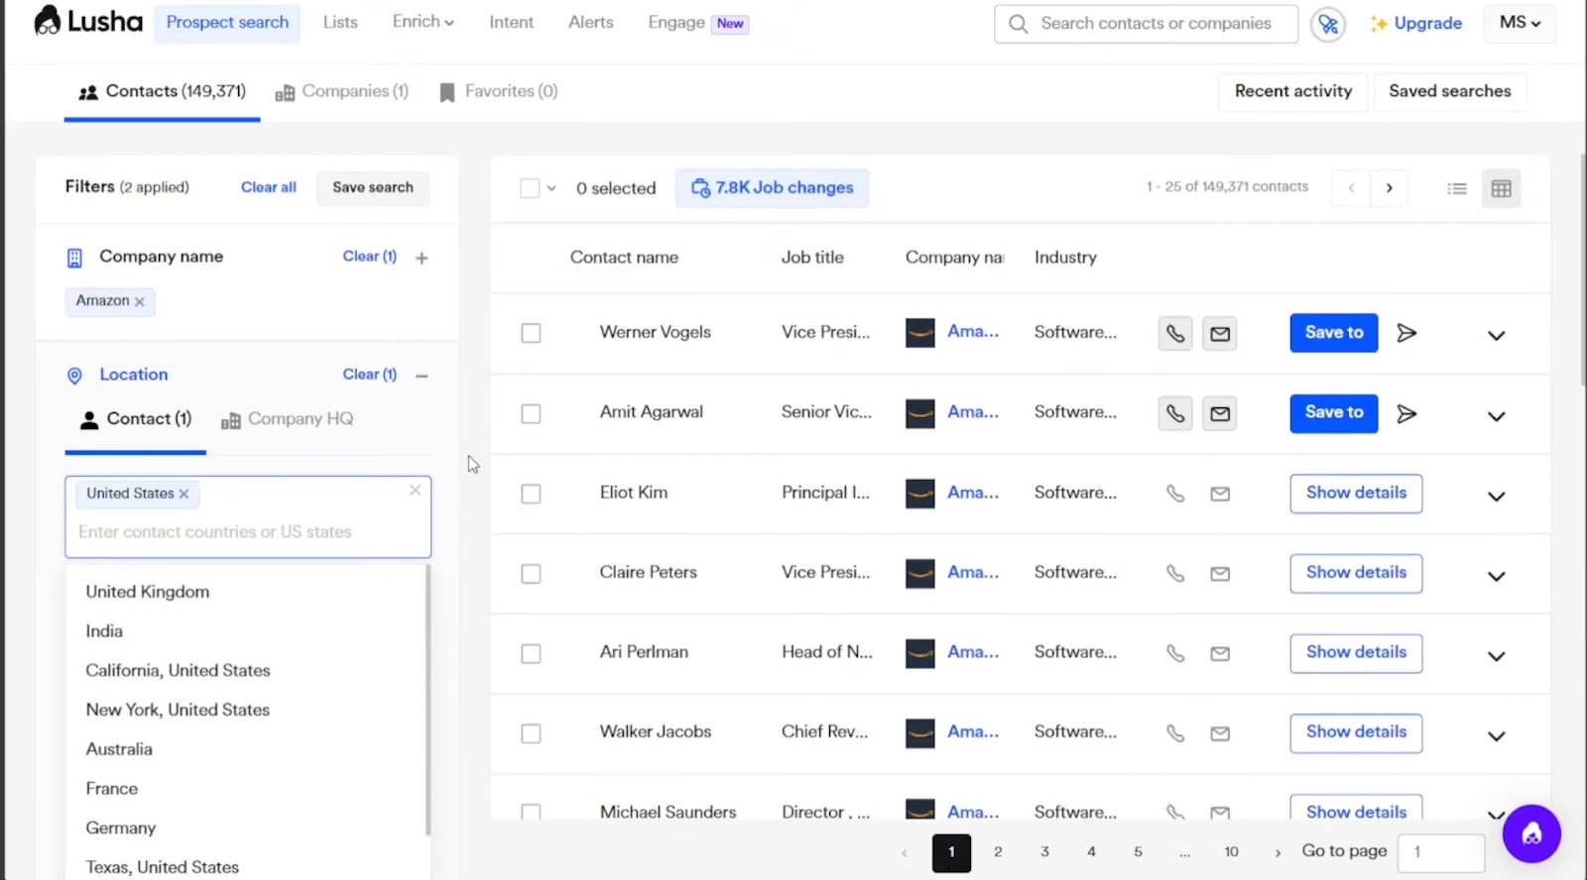
Task: Click email icon in Ari Perlman row
Action: [x=1220, y=654]
